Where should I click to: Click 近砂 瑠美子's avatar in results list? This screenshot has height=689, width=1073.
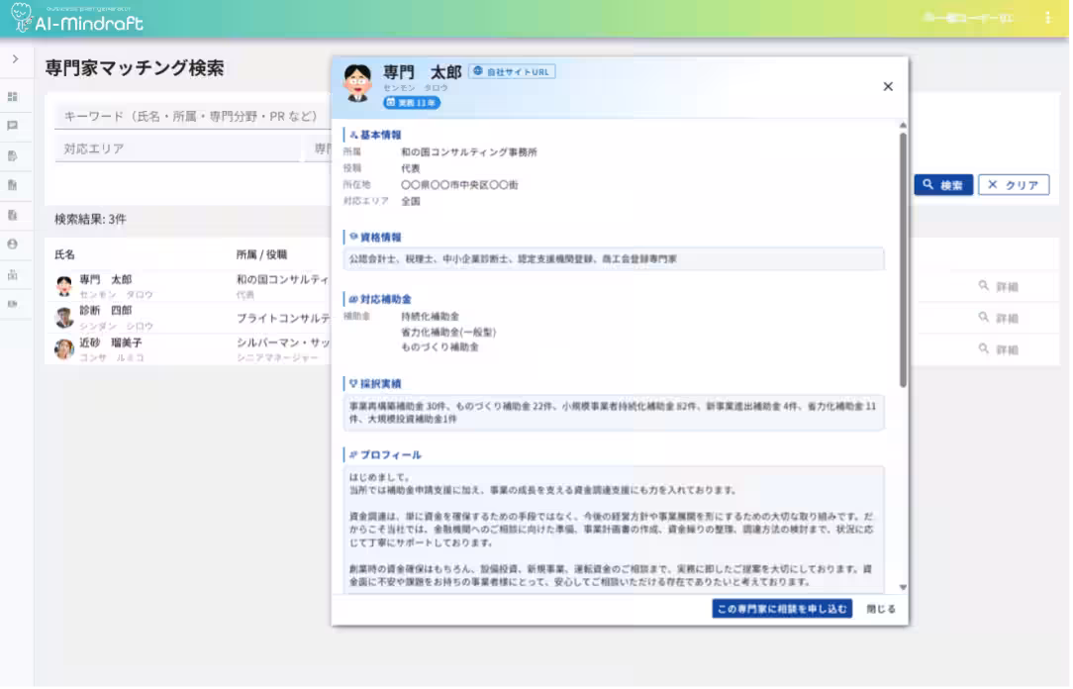[64, 350]
